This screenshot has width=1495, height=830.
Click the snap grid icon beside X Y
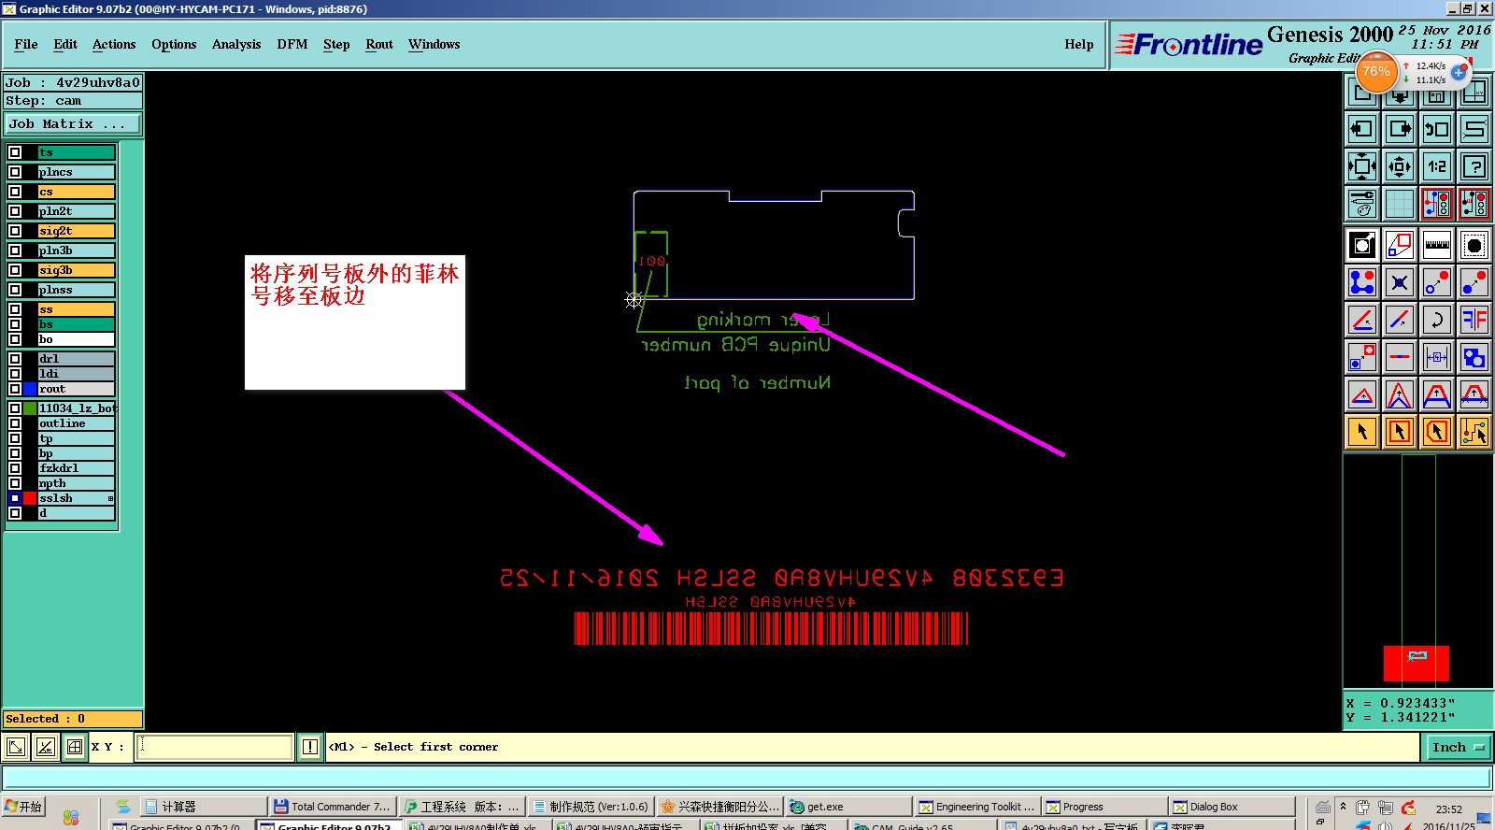75,747
